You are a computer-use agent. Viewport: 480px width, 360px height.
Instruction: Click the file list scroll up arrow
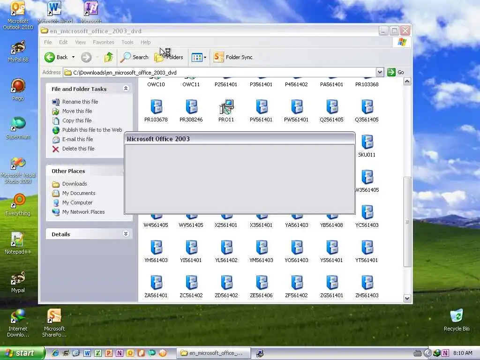pos(407,82)
